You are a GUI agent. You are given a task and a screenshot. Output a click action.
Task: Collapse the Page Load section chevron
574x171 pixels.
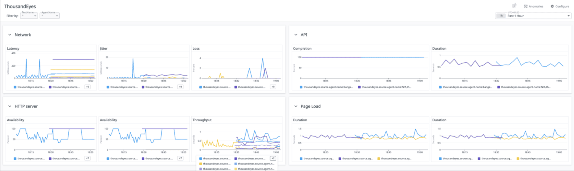(296, 106)
